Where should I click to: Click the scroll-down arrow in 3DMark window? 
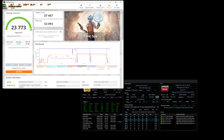click(x=123, y=88)
